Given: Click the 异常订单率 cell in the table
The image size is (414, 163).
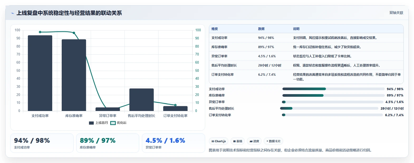Looking at the screenshot, I should point(219,56).
